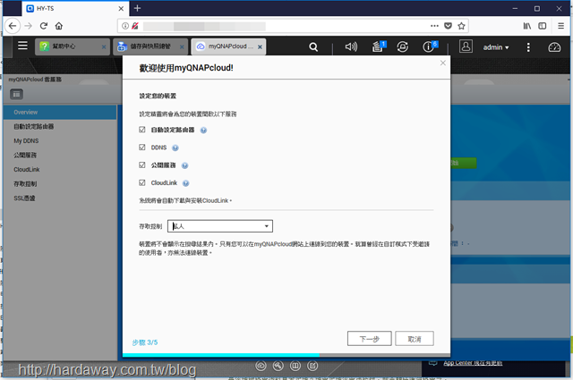The height and width of the screenshot is (380, 573).
Task: Click the browser back arrow
Action: pyautogui.click(x=13, y=26)
